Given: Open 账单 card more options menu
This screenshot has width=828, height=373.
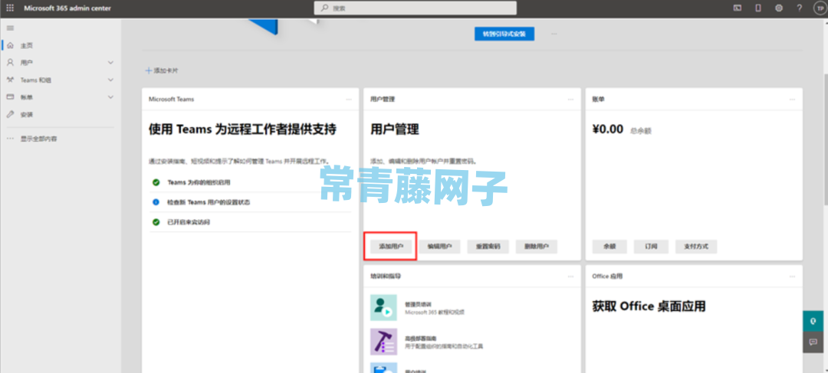Looking at the screenshot, I should (x=792, y=99).
